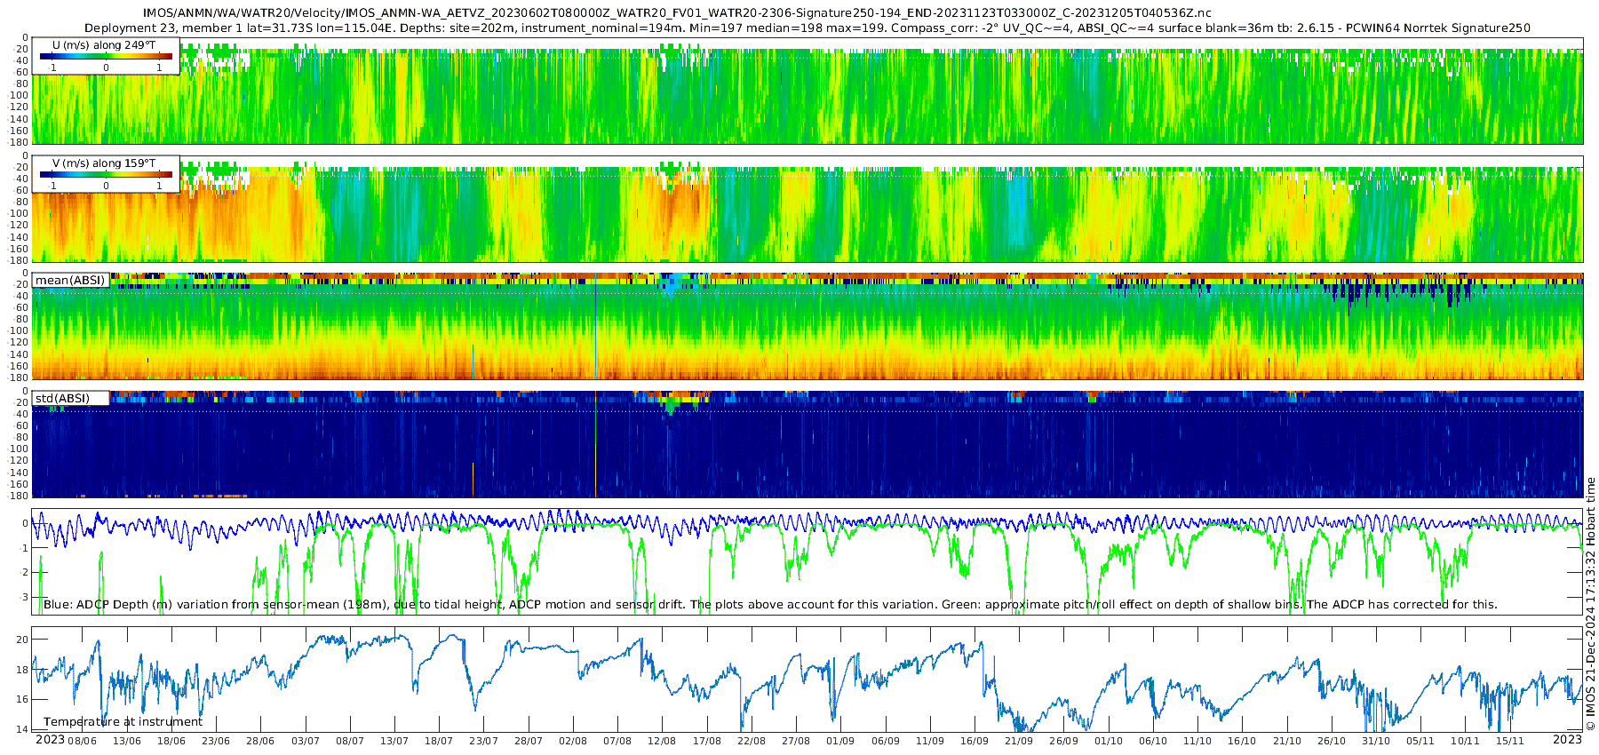
Task: Click the 08/06 date tick
Action: (82, 741)
